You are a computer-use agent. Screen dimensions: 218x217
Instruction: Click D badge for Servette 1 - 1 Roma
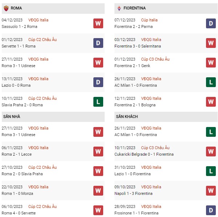(x=98, y=43)
